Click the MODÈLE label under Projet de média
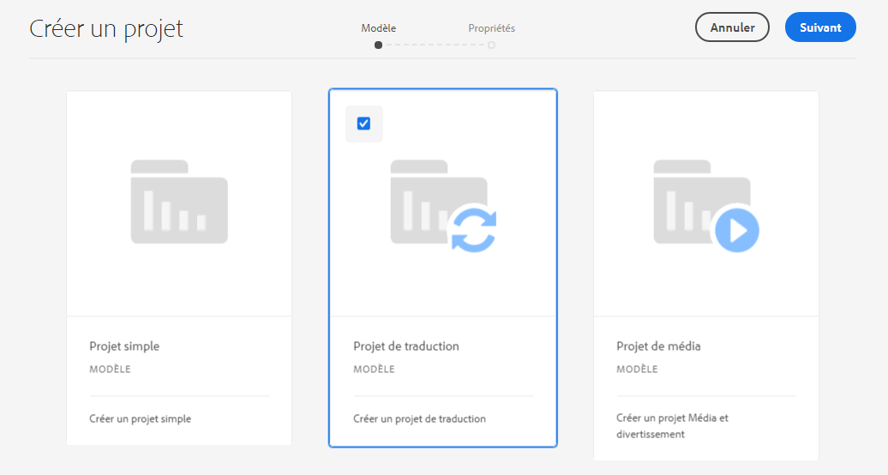888x475 pixels. click(637, 370)
